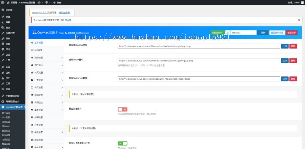The width and height of the screenshot is (305, 149).
Task: Click 上传 for 透明LOGO图片
Action: [x=285, y=60]
